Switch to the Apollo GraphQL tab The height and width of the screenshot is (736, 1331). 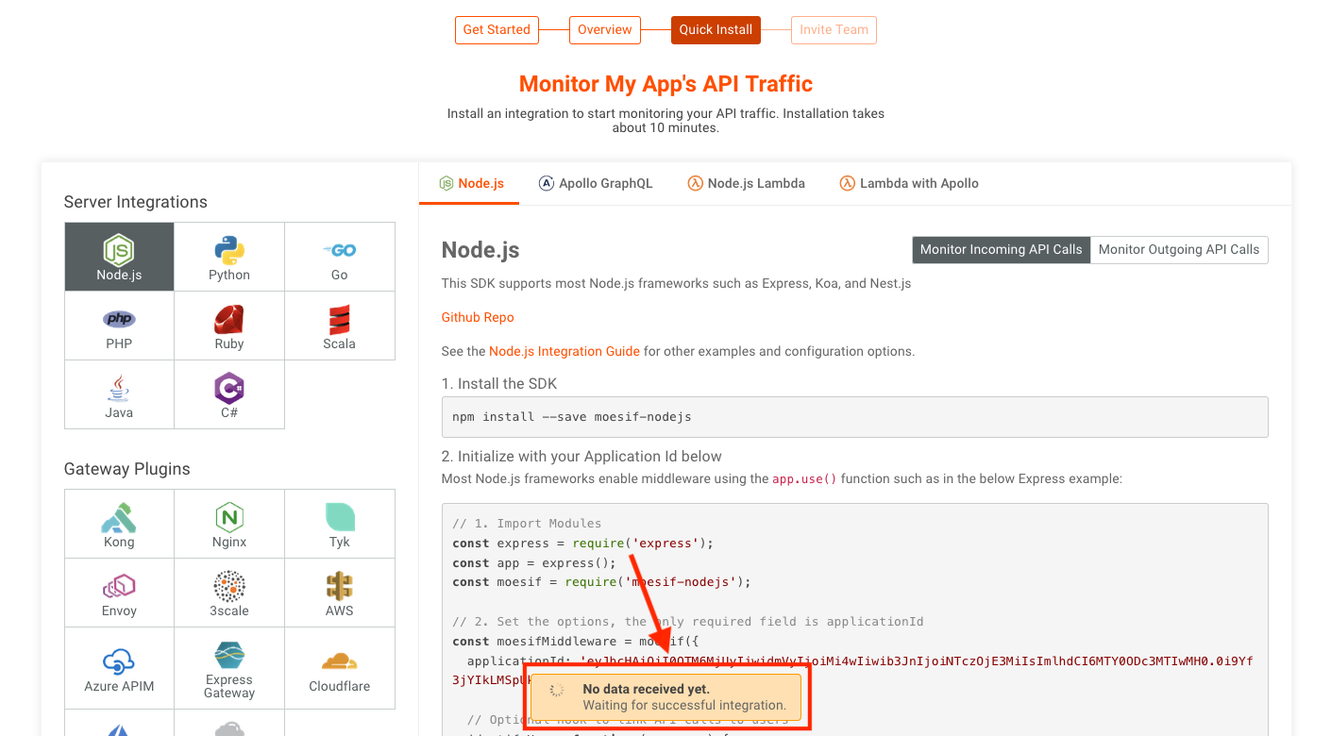tap(596, 183)
